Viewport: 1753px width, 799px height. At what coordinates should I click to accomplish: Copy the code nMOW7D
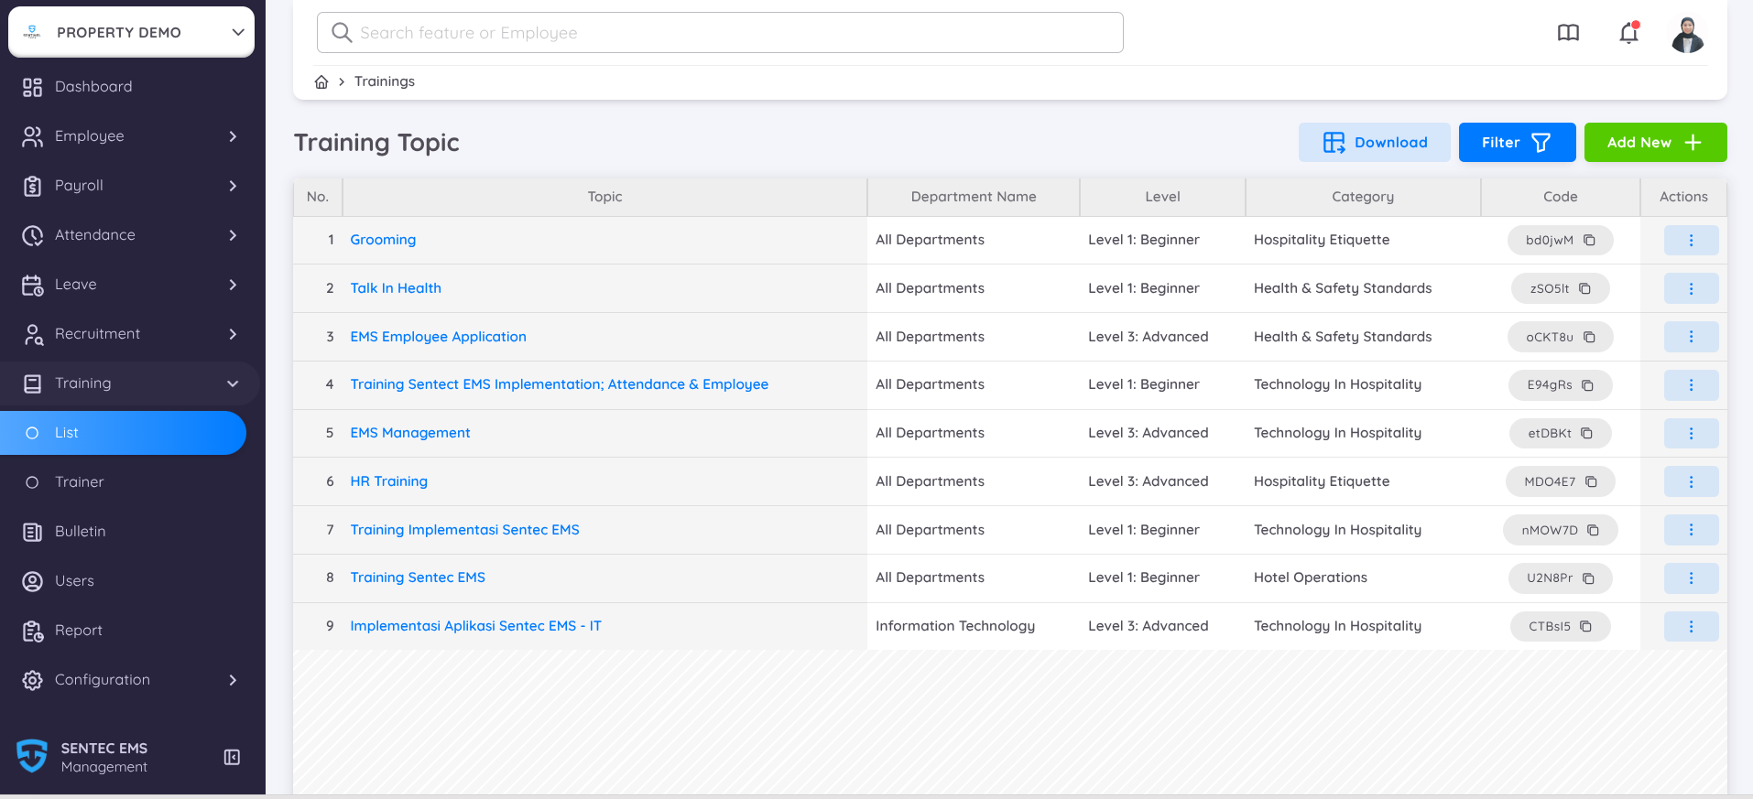click(1594, 530)
